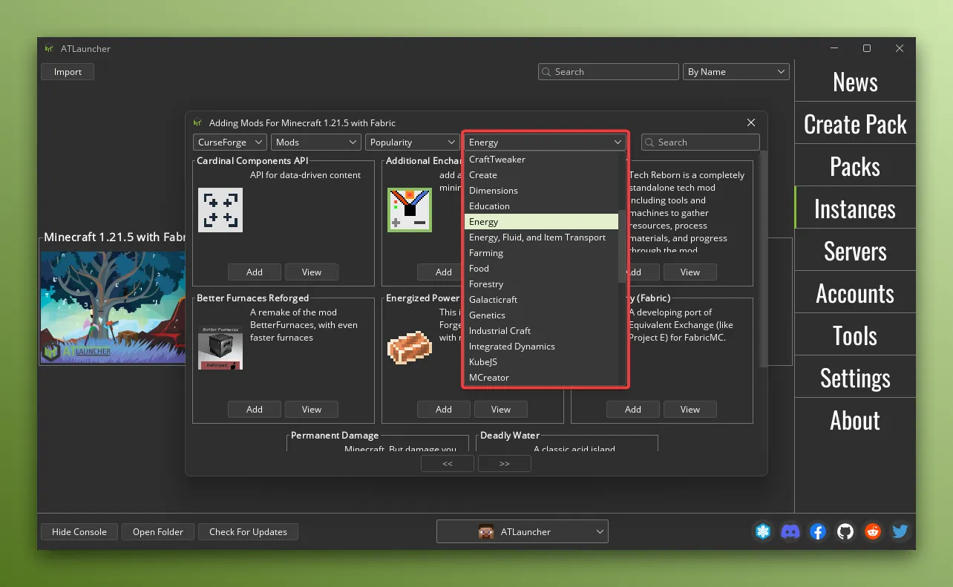Open the GitHub icon link
This screenshot has height=587, width=953.
pos(845,531)
